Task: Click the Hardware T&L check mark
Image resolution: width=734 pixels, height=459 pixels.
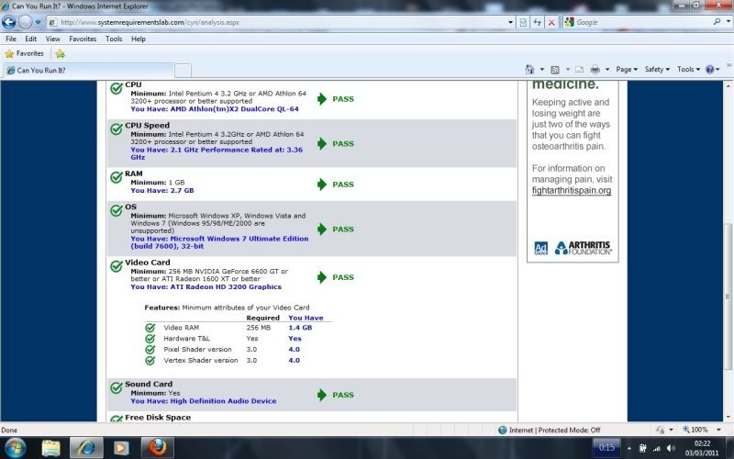Action: click(x=150, y=339)
